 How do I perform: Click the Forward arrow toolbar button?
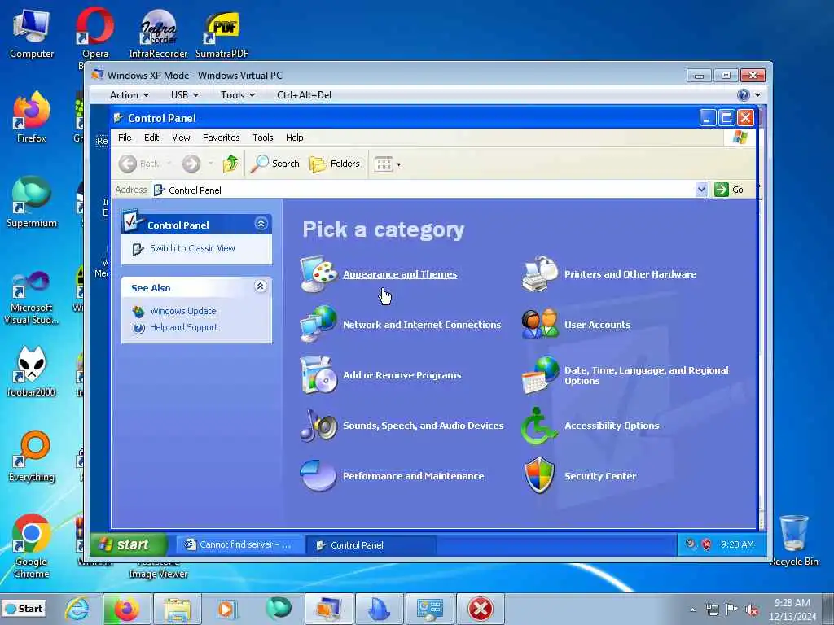(191, 164)
